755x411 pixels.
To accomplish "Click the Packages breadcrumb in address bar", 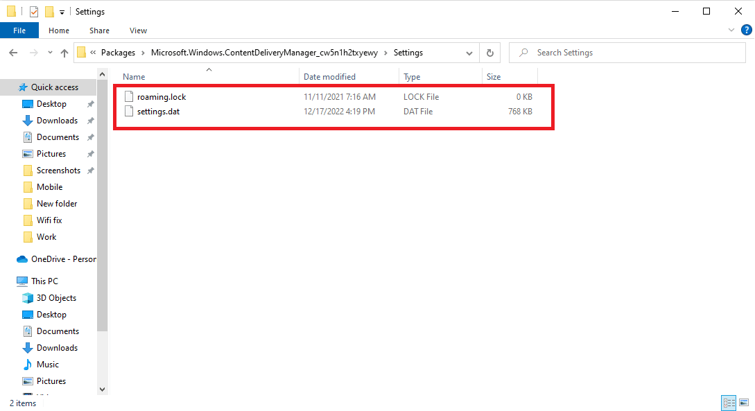I will [118, 53].
